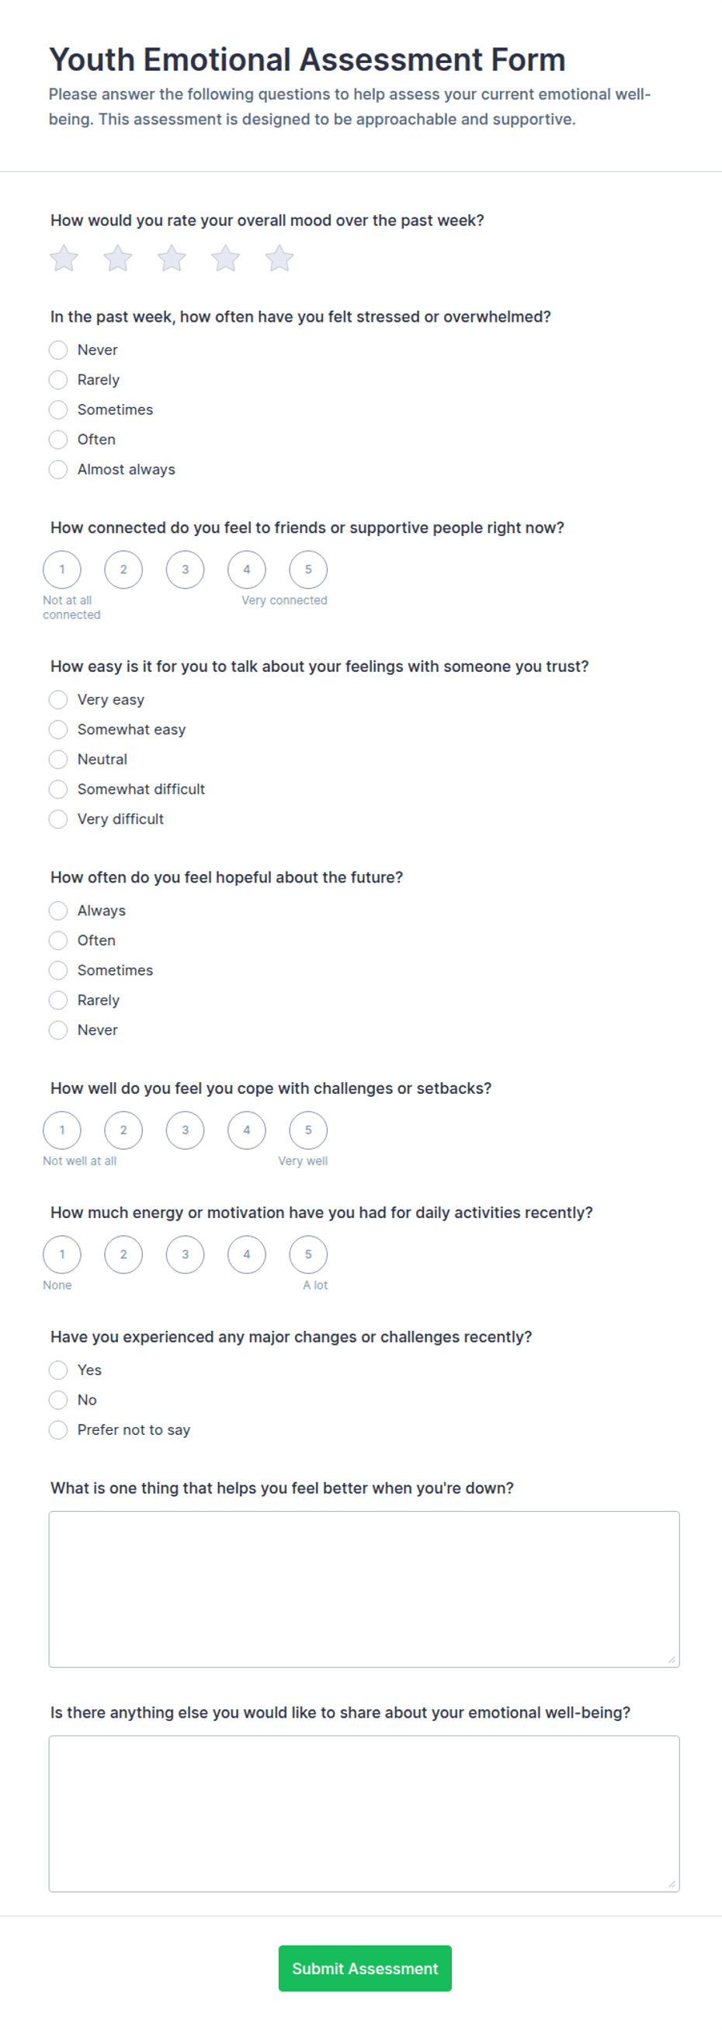This screenshot has height=2030, width=722.
Task: Pick 4 on the friends connectedness scale
Action: (246, 569)
